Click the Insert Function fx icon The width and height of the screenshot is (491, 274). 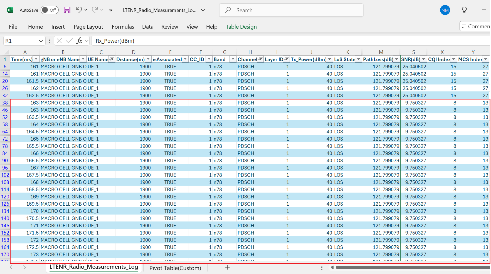79,41
